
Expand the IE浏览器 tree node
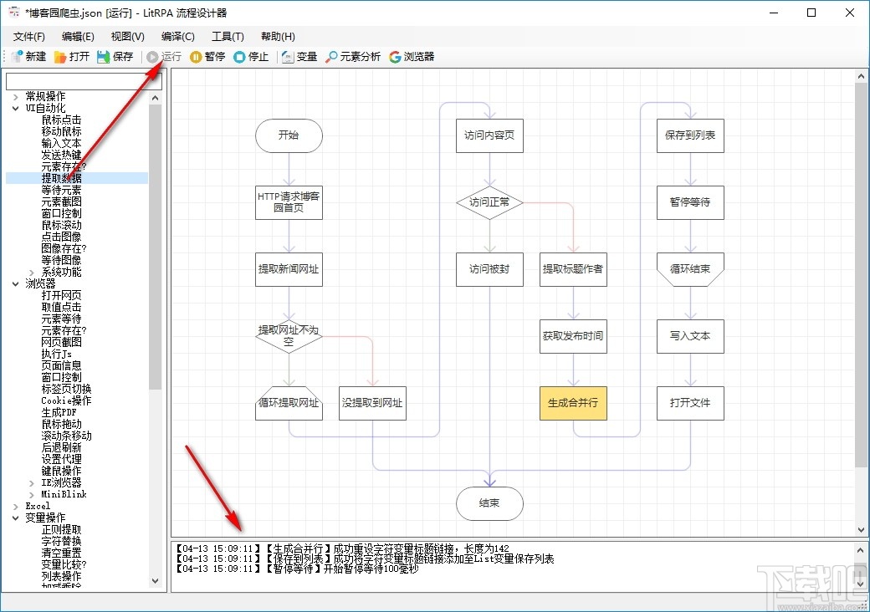[32, 482]
